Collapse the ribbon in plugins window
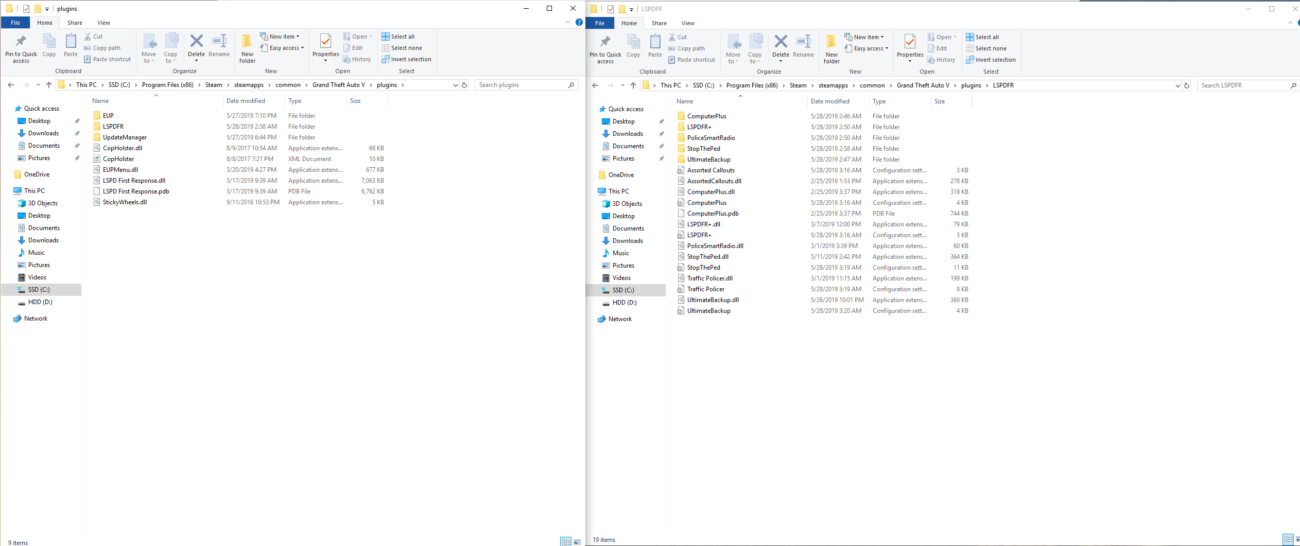1300x546 pixels. click(x=567, y=22)
